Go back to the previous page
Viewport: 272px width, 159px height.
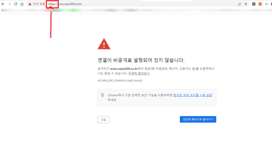click(x=3, y=4)
